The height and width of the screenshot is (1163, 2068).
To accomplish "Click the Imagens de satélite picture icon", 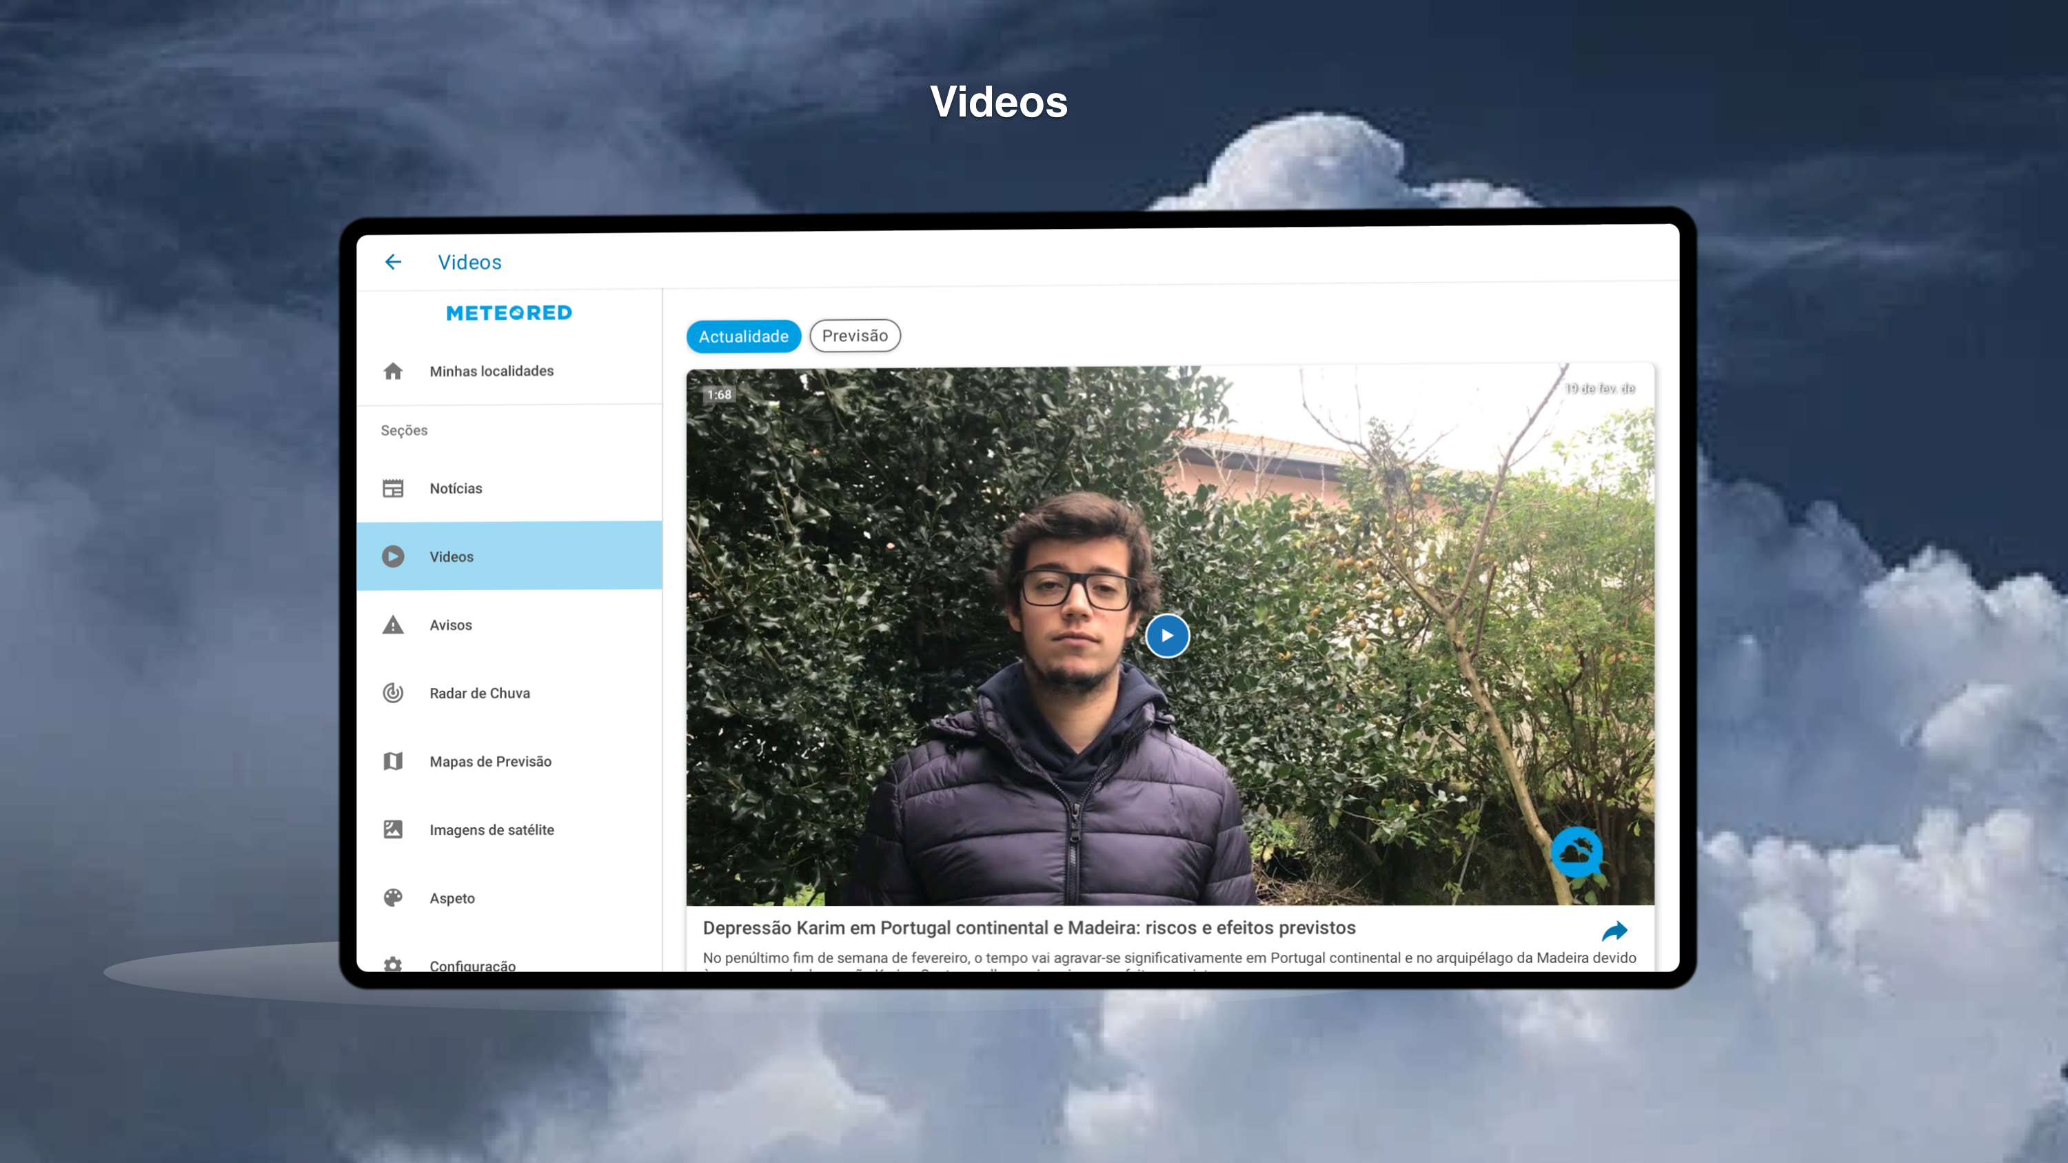I will tap(392, 829).
